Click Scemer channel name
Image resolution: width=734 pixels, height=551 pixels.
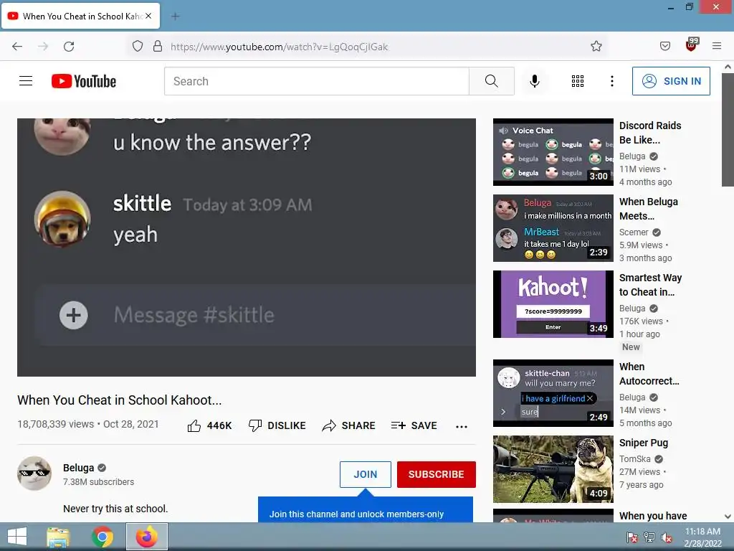pyautogui.click(x=634, y=232)
